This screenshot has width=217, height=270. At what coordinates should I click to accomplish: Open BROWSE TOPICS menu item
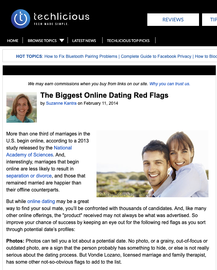pyautogui.click(x=42, y=41)
